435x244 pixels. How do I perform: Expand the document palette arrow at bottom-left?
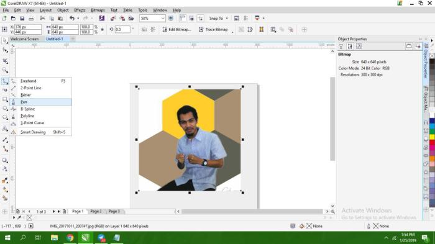click(14, 218)
